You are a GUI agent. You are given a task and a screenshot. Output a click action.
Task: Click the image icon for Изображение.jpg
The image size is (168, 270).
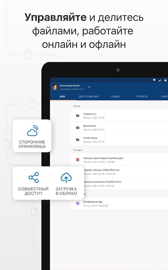tap(77, 203)
